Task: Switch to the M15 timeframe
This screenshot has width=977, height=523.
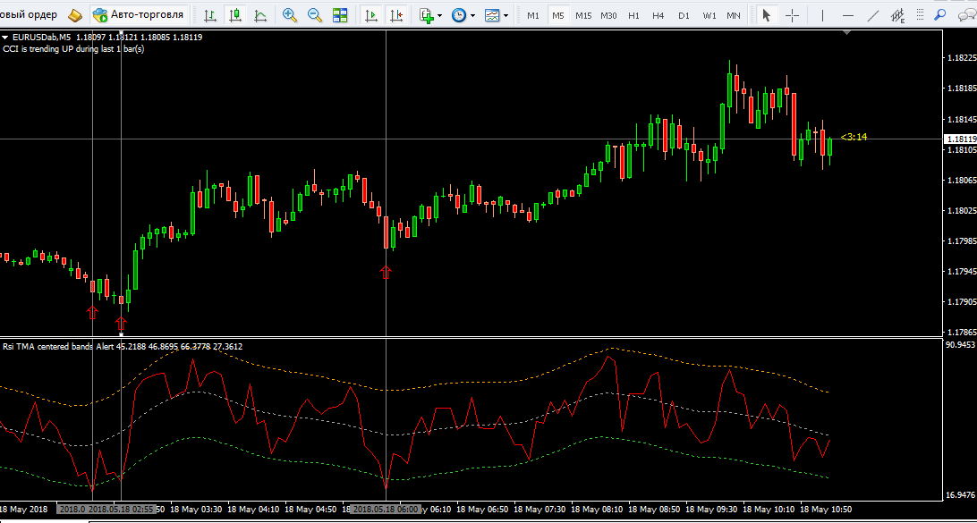Action: (x=584, y=15)
